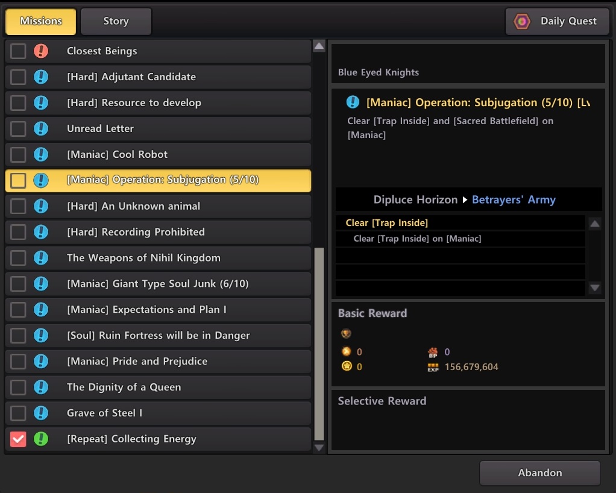Uncheck the Repeat Collecting Energy checkbox
Screen dimensions: 616x493
click(18, 439)
